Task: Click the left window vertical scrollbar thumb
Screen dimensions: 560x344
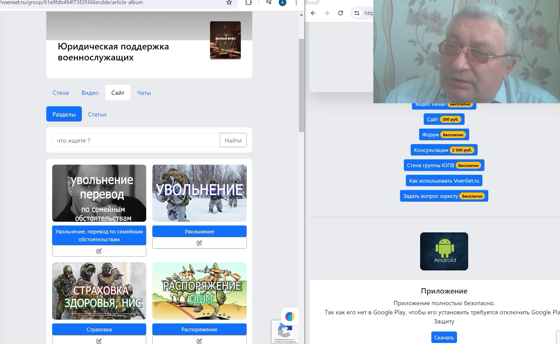Action: [301, 85]
